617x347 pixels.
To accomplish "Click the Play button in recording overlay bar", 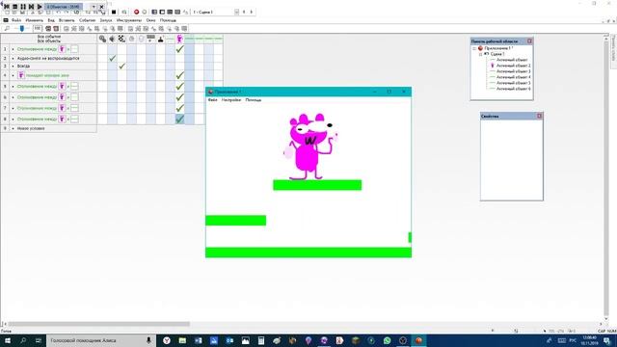I will (40, 7).
